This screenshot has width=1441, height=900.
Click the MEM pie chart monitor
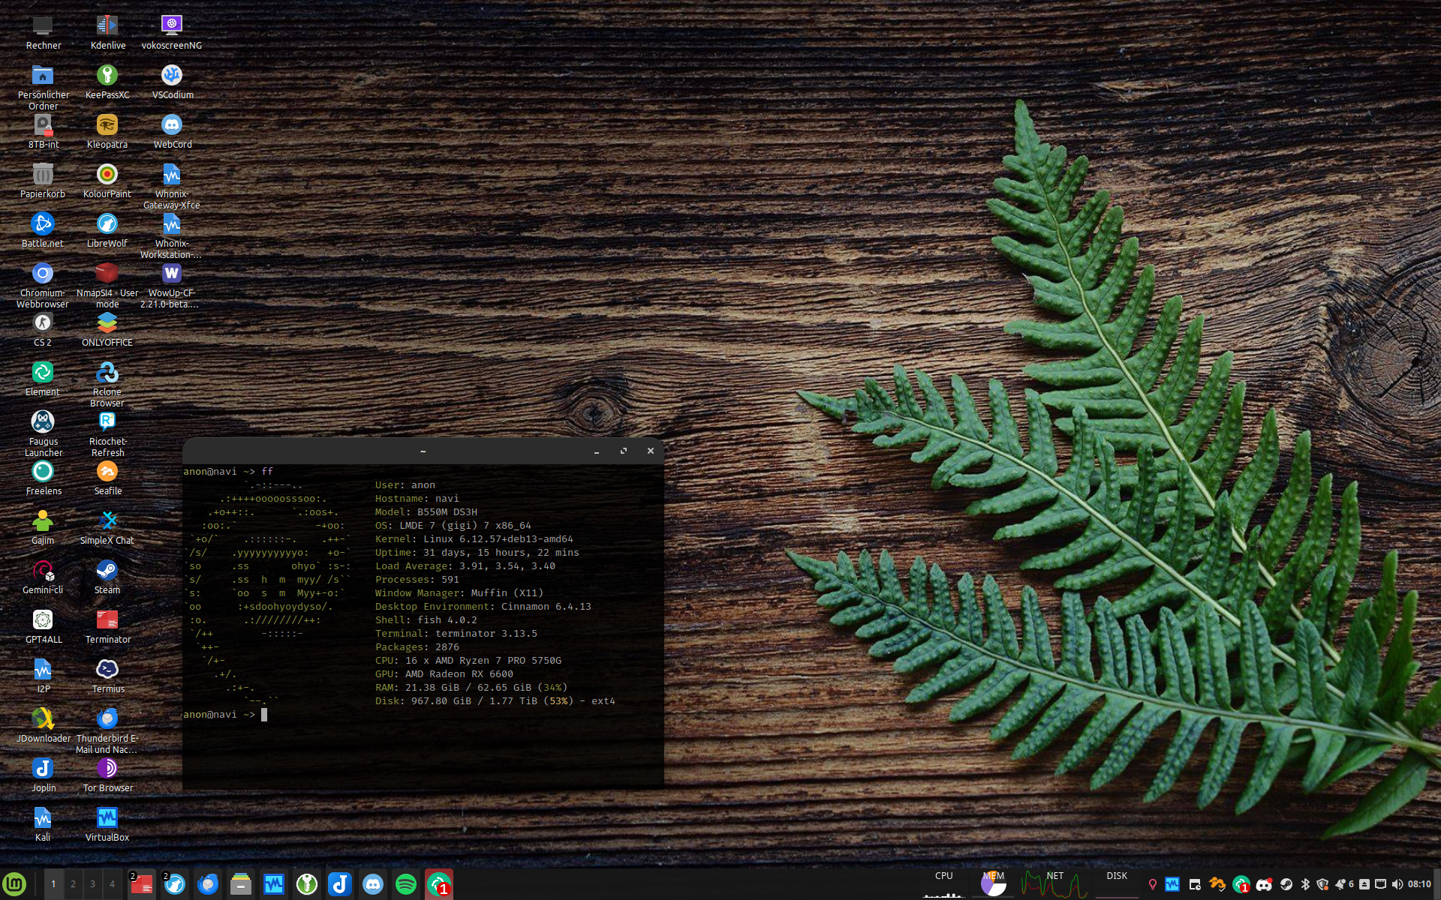[x=994, y=884]
